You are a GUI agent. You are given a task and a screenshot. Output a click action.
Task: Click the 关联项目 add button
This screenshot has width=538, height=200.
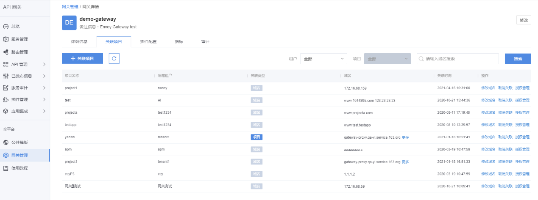(82, 59)
